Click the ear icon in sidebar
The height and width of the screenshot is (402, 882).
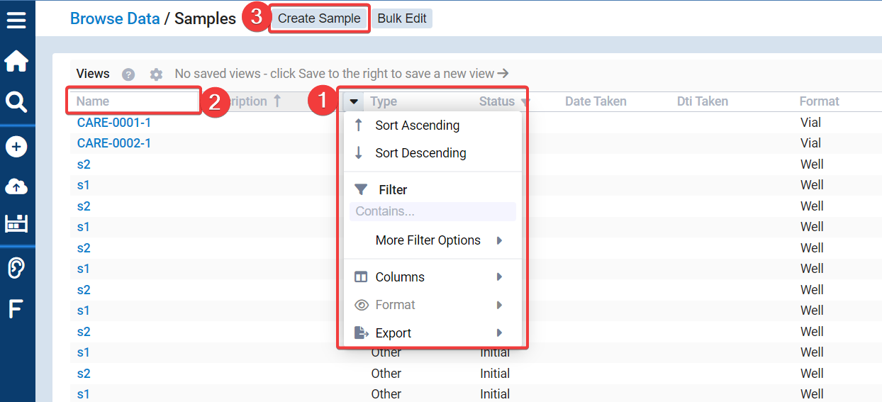click(x=16, y=268)
